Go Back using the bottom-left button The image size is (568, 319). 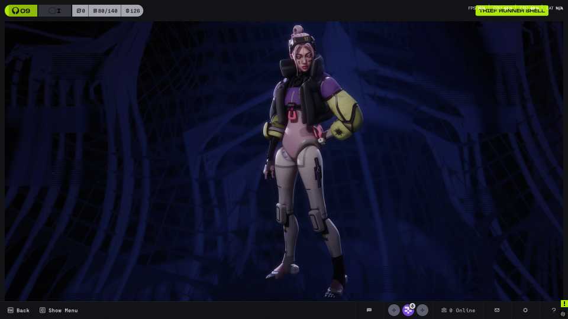[x=18, y=310]
